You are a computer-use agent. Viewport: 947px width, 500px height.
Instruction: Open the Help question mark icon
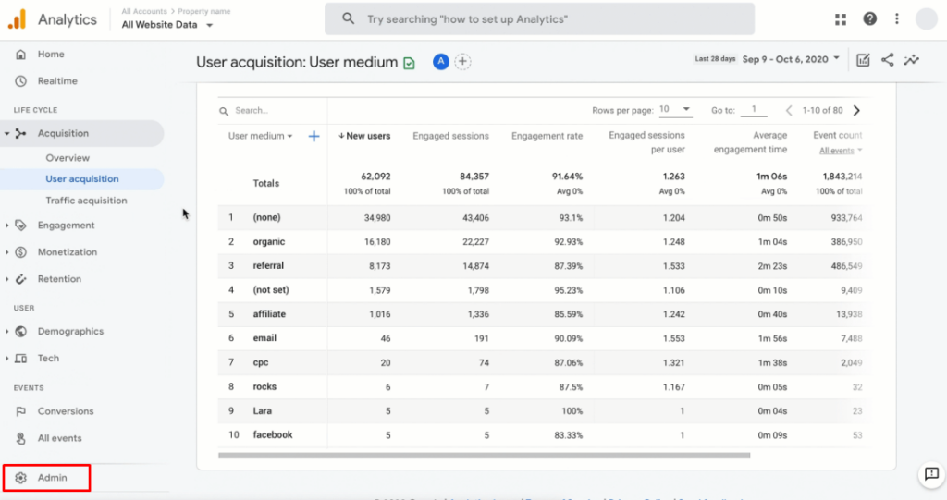click(x=869, y=19)
